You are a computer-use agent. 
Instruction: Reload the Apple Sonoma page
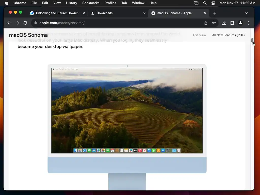pyautogui.click(x=25, y=23)
